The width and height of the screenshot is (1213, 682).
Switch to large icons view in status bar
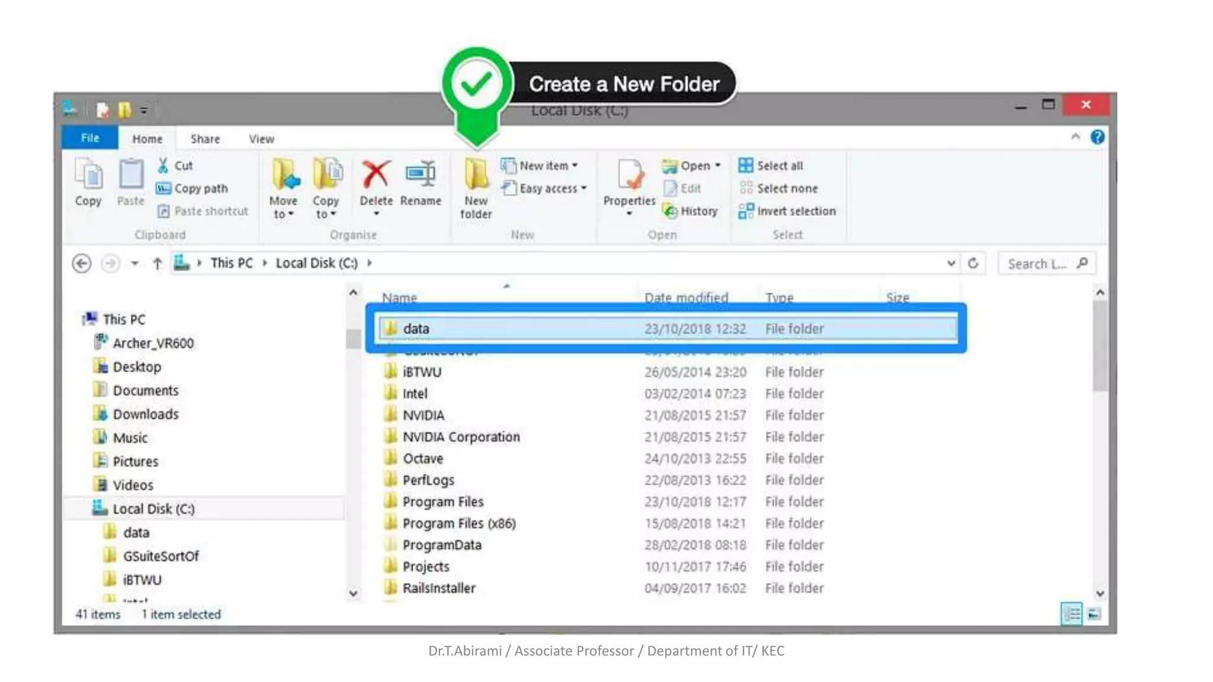point(1094,614)
